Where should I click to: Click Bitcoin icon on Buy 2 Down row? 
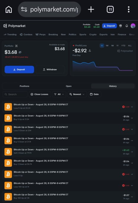8,163
